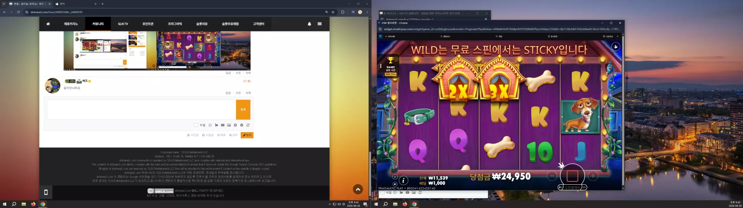Click the flag icon under comment box

216,125
